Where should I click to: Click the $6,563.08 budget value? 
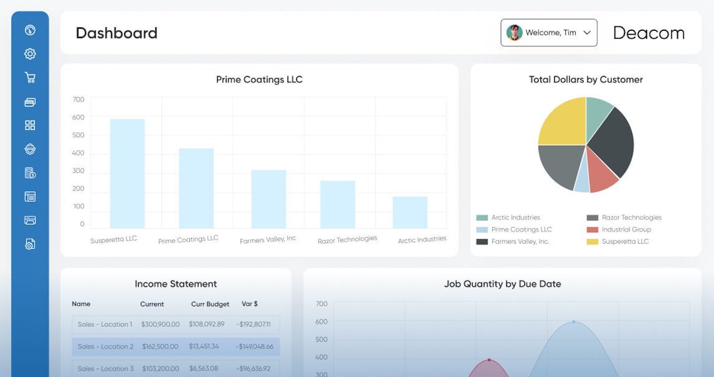point(203,369)
